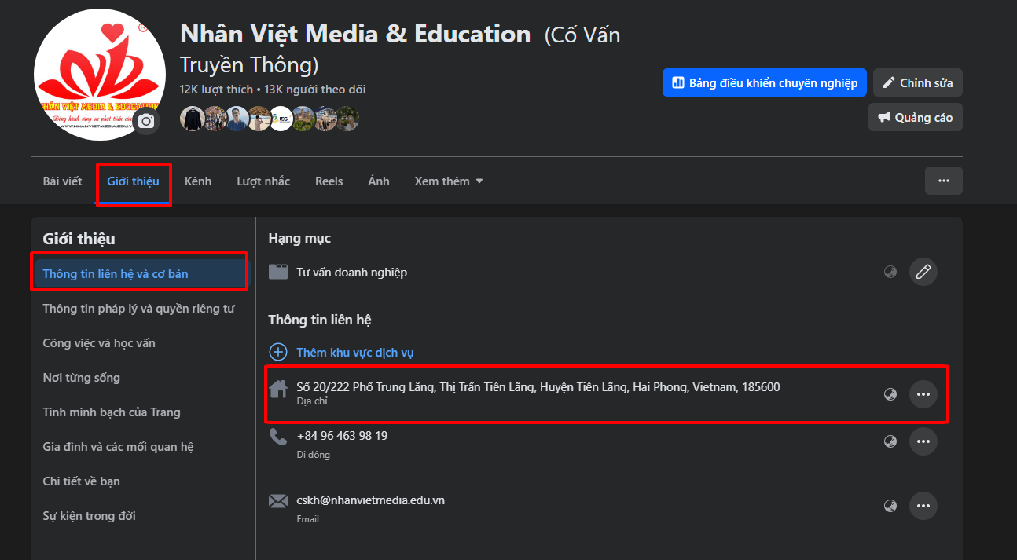Select Thông tin liên hệ và cơ bản
Viewport: 1017px width, 560px height.
pos(140,274)
